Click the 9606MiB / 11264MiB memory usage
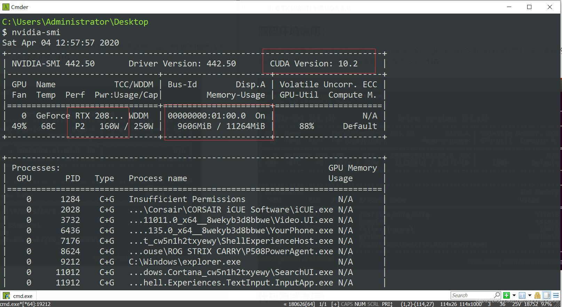This screenshot has width=562, height=307. 221,126
